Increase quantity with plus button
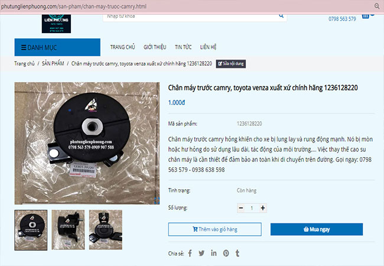The width and height of the screenshot is (384, 266). (263, 208)
